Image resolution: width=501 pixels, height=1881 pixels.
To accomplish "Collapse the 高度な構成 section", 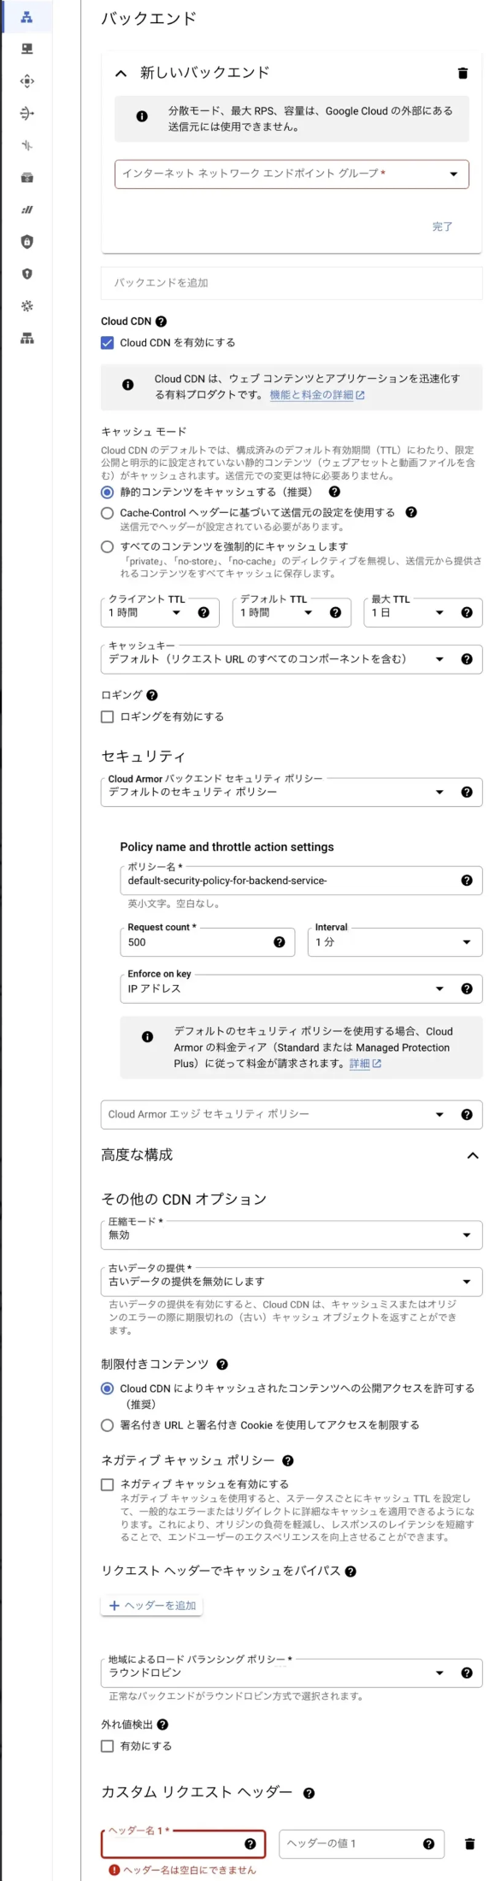I will pyautogui.click(x=473, y=1156).
